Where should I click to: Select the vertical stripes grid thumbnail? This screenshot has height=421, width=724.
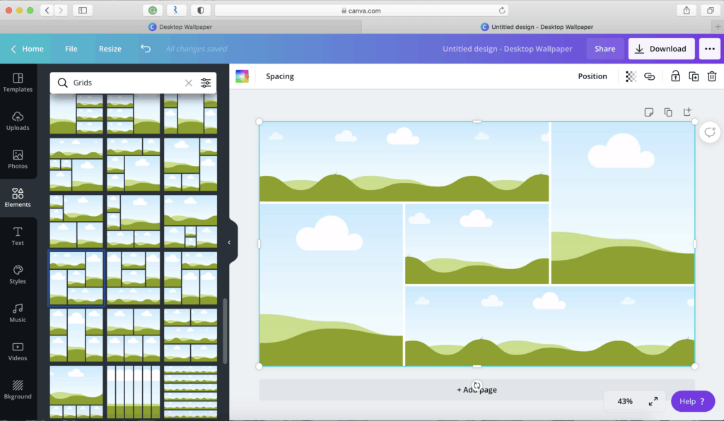pyautogui.click(x=134, y=391)
